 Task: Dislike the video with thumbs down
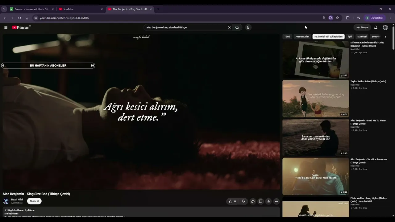pos(243,201)
